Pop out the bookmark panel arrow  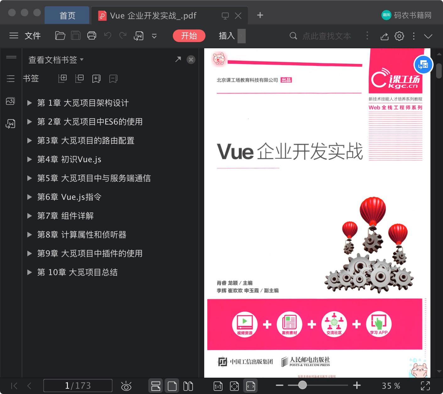178,59
